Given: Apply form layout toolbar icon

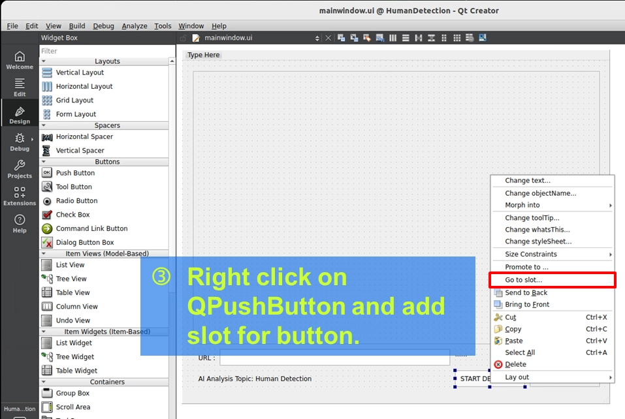Looking at the screenshot, I should click(443, 38).
